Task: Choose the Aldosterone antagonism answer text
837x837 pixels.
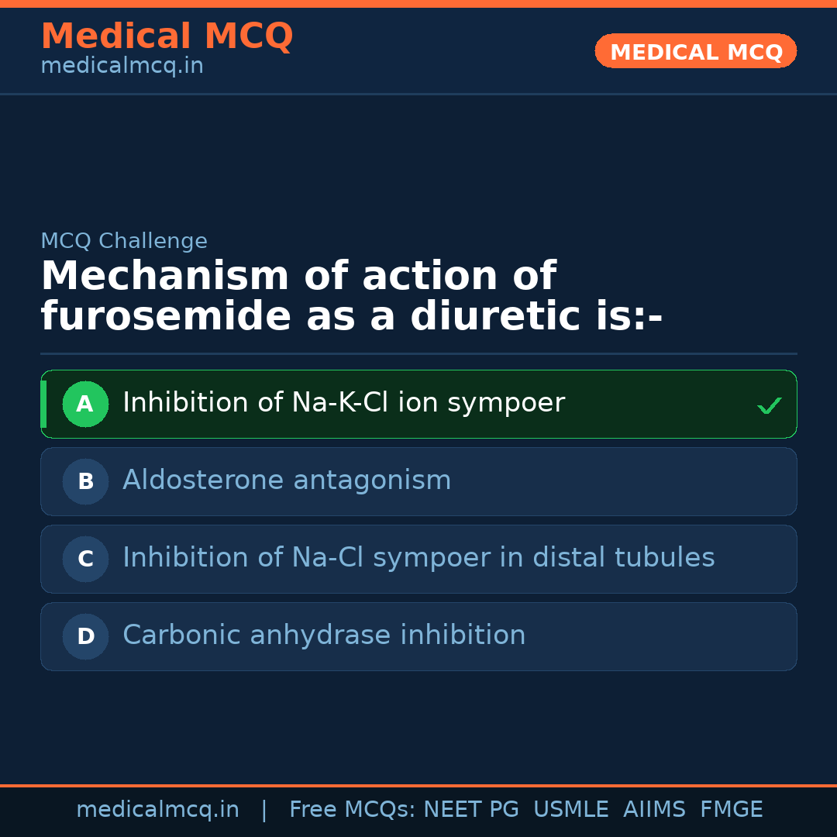Action: (287, 480)
